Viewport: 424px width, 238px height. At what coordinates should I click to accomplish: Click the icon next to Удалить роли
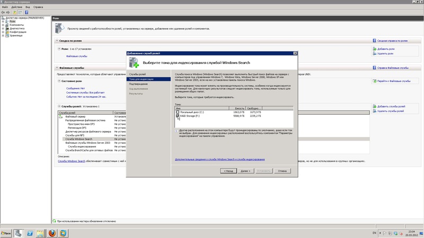coord(375,53)
